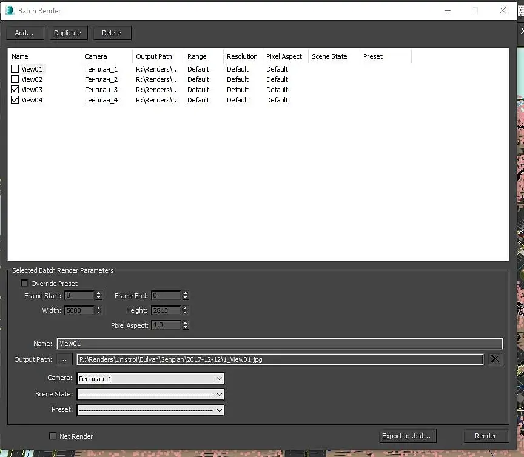Click the Duplicate button

tap(69, 33)
